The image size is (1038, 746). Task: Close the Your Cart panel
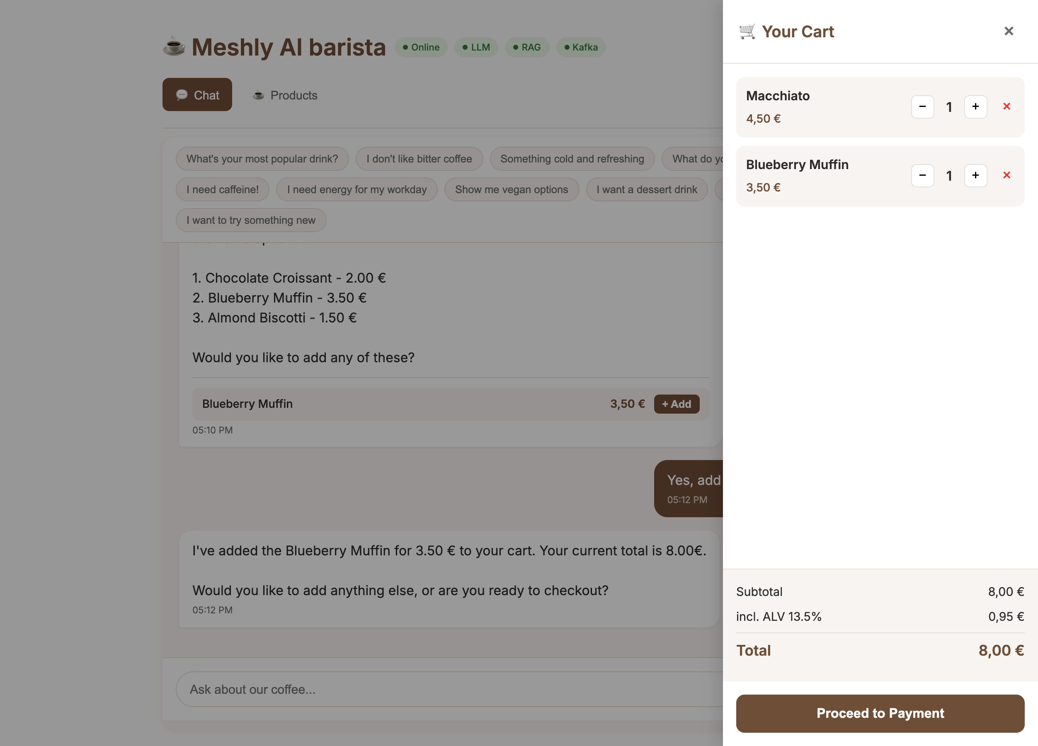[x=1009, y=31]
